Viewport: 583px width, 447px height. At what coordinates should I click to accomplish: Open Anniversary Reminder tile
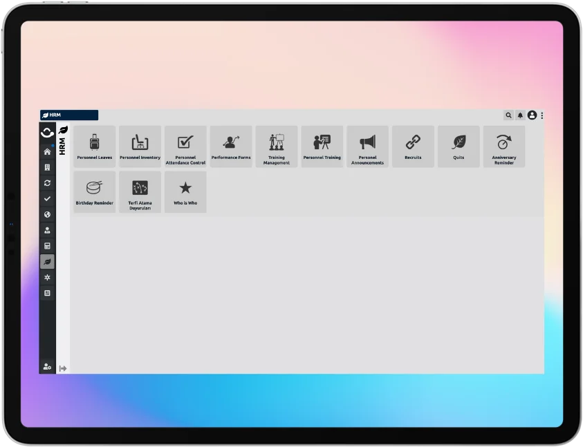tap(503, 146)
